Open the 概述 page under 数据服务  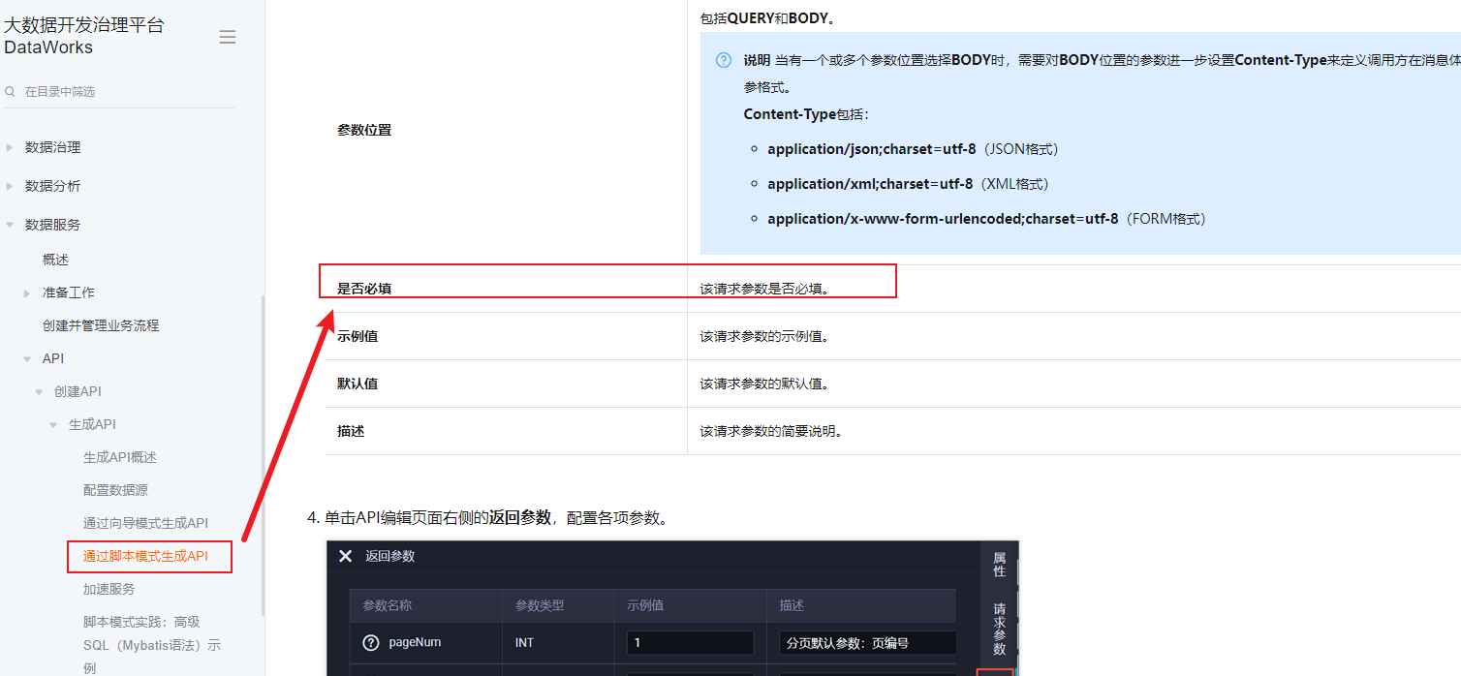(55, 260)
